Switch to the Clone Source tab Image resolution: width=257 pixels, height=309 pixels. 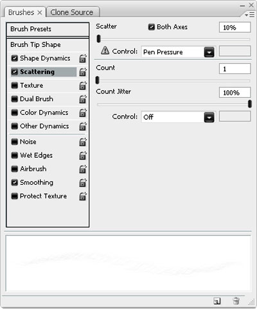point(72,12)
